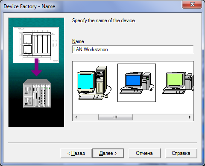Image resolution: width=205 pixels, height=166 pixels.
Task: Open help with the Справка button
Action: tap(181, 153)
